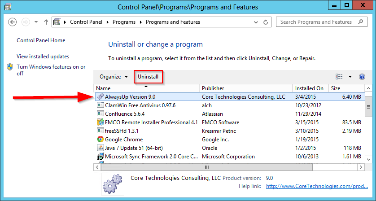Viewport: 376px width, 201px height.
Task: Click the AlwaysUp gear icon in details pane
Action: click(x=113, y=184)
